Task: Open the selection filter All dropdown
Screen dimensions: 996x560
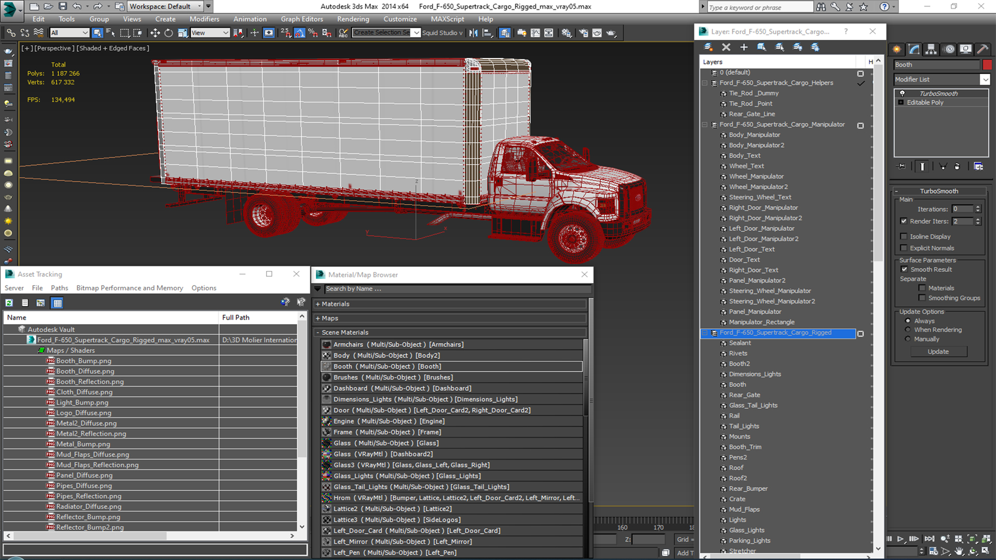Action: (x=70, y=33)
